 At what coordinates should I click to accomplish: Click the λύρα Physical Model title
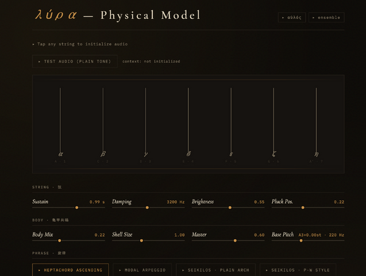point(118,15)
